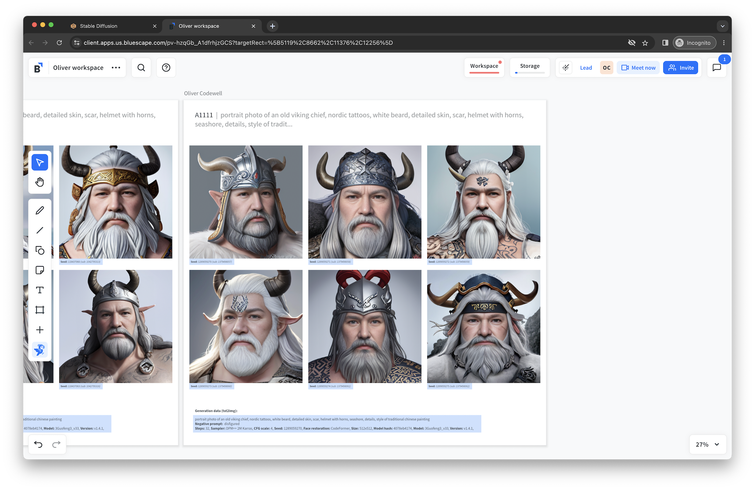Select the Hand pan tool
Screen dimensions: 755x490
coord(40,182)
